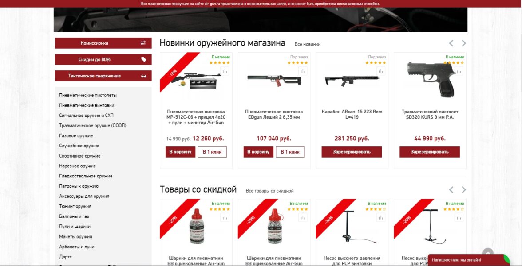Select Травматическое оружие (ОООП) category

tap(92, 126)
